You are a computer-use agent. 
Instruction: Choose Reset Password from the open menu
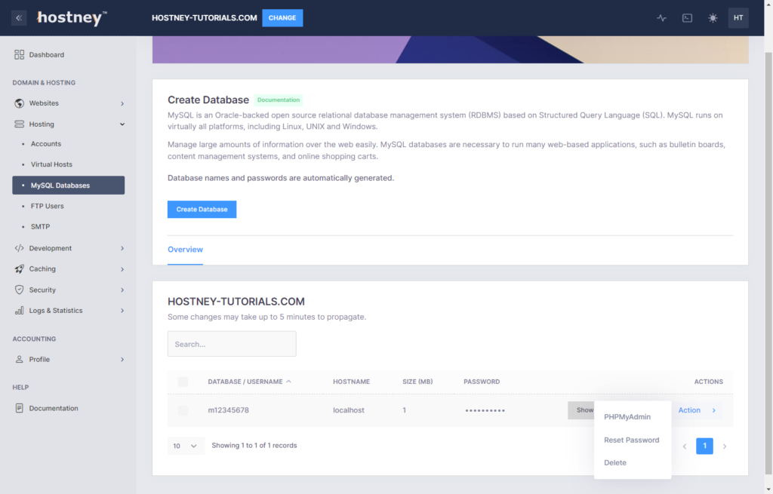pos(632,440)
